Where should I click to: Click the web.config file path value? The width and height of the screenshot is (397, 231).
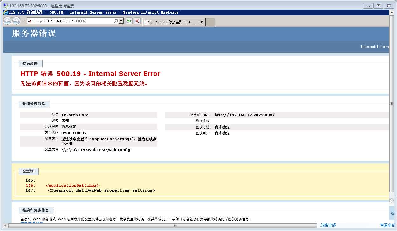point(96,150)
